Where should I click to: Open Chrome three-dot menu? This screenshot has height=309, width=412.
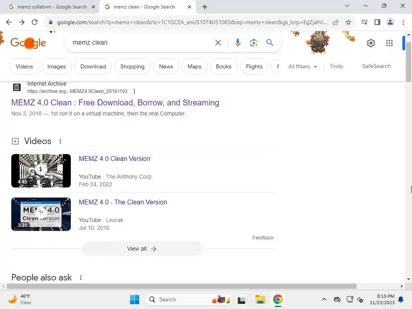click(x=403, y=23)
